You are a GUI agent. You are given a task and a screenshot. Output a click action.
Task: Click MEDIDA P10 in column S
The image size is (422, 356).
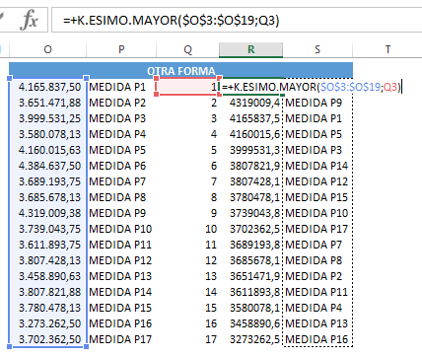[x=316, y=213]
